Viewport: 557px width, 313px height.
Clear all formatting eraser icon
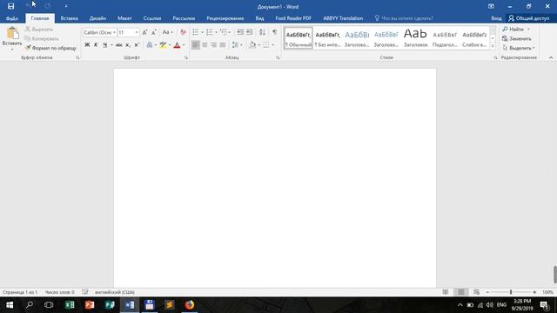183,32
